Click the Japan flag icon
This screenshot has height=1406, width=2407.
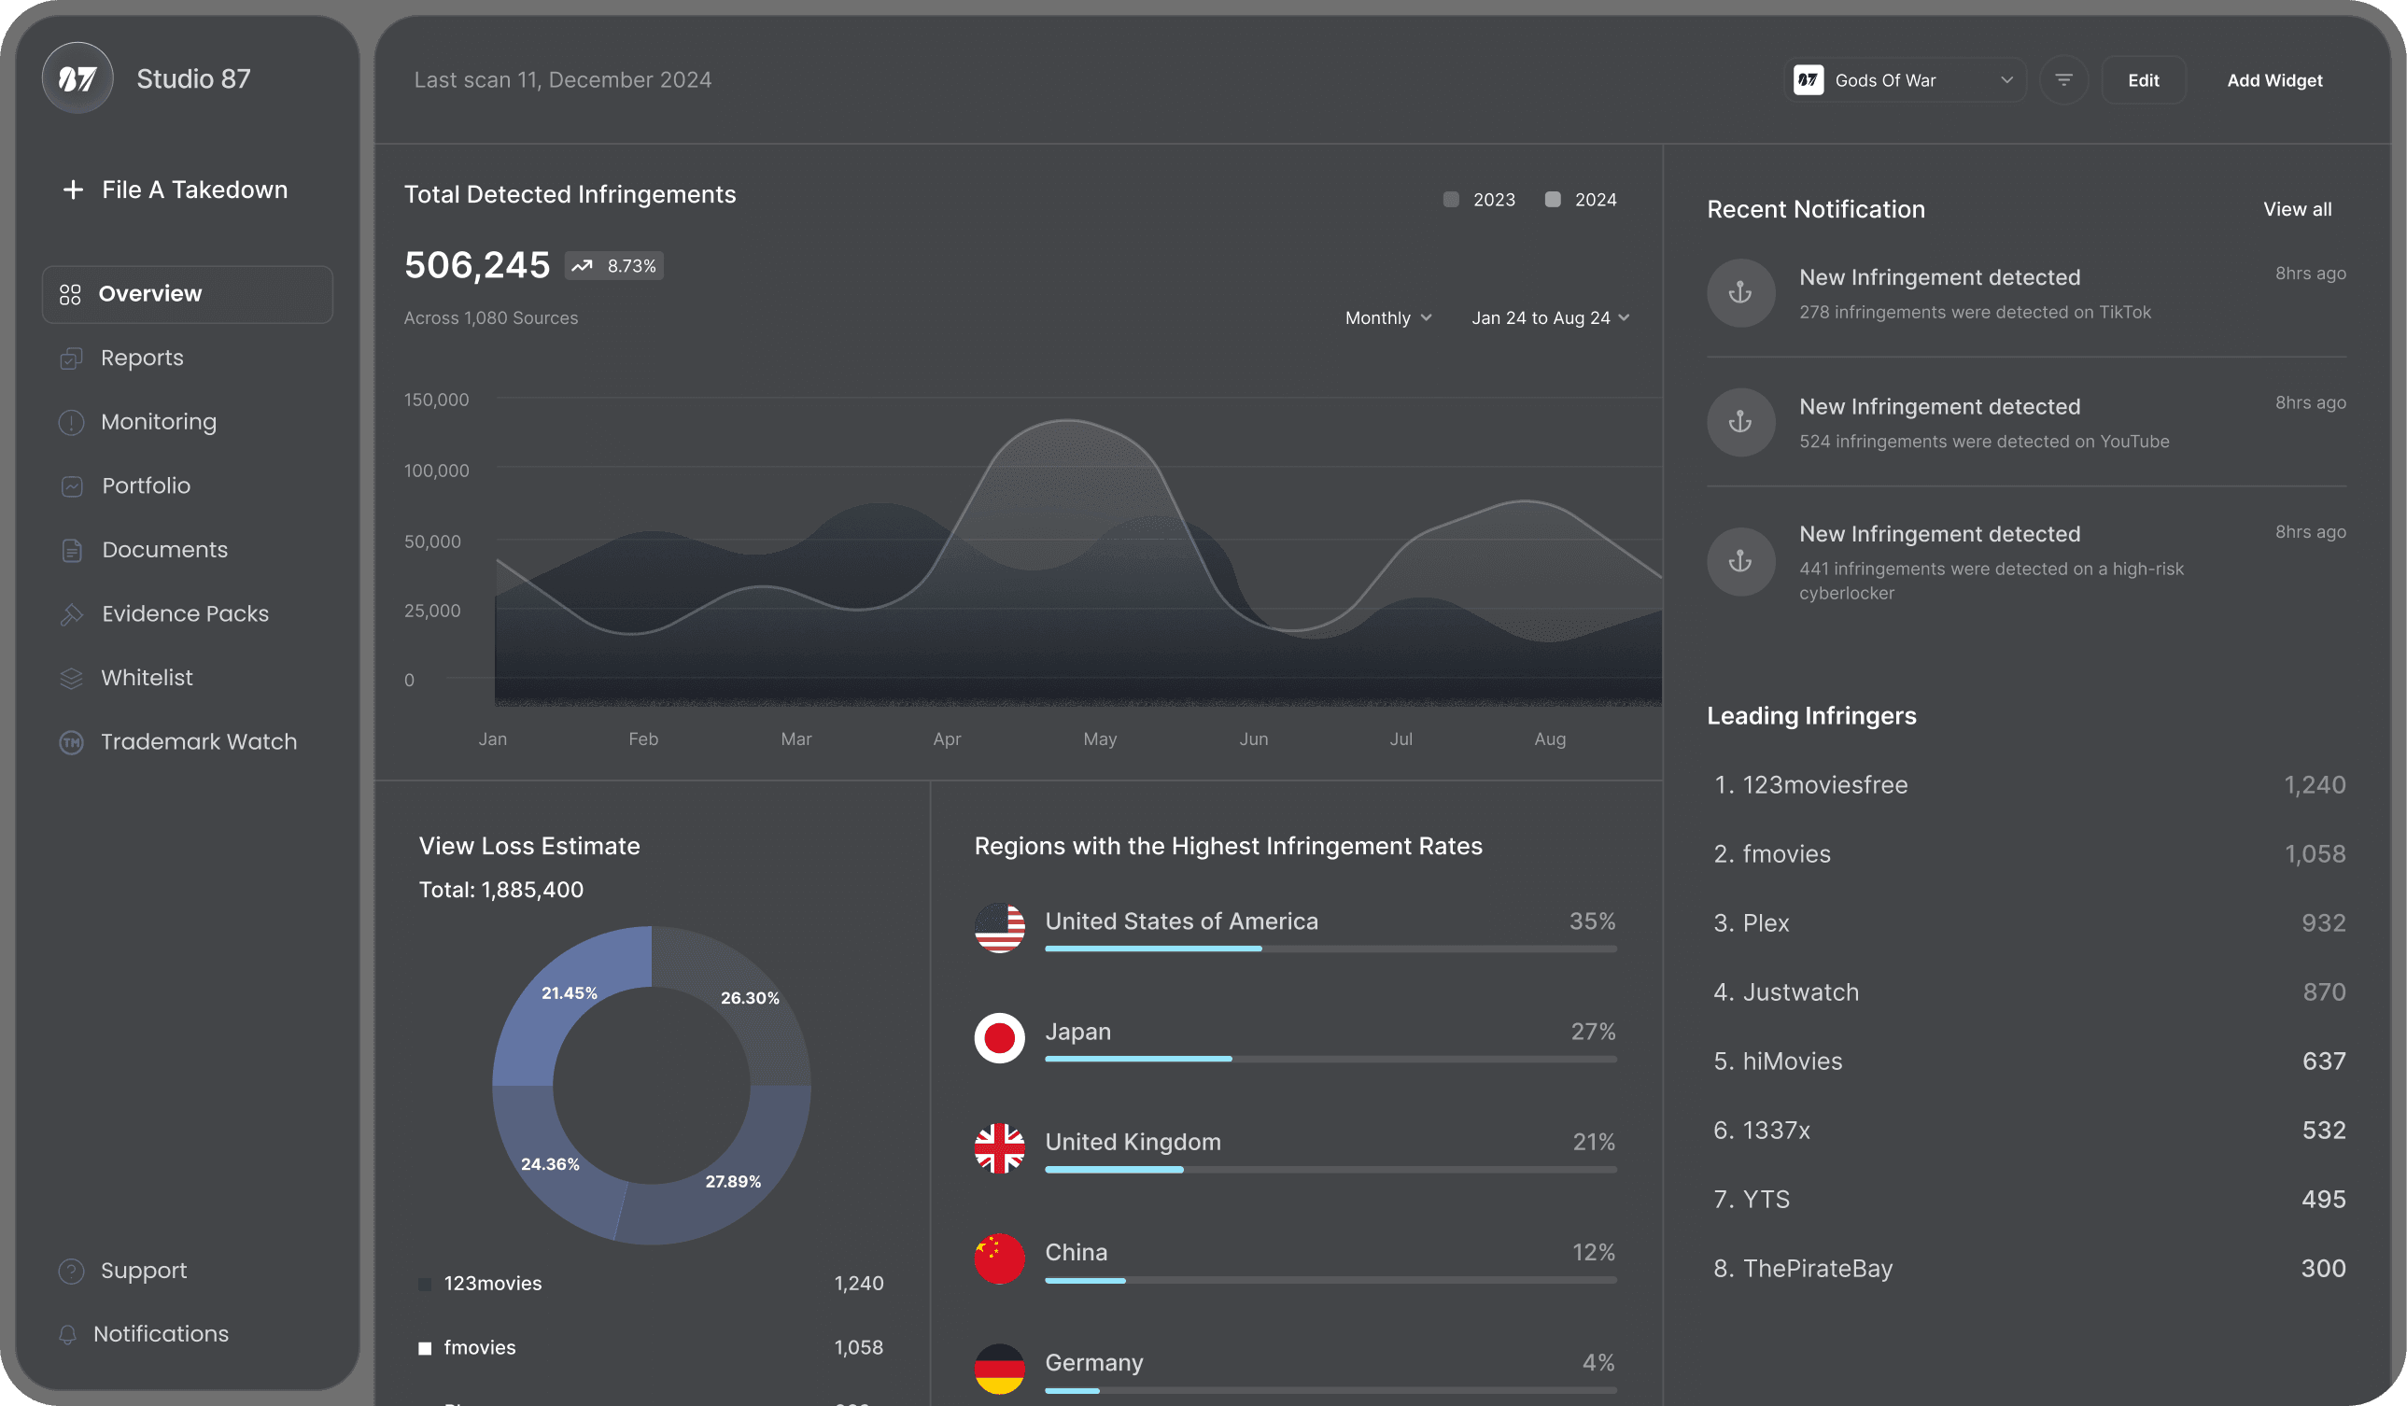point(999,1038)
